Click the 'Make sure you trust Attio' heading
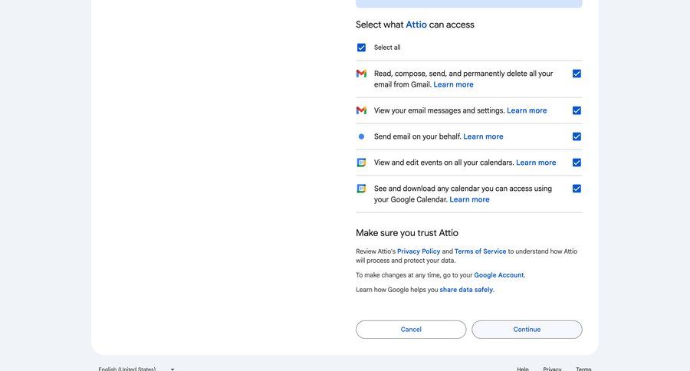 point(407,233)
